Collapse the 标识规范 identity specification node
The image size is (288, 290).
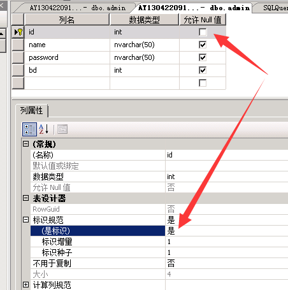click(25, 219)
